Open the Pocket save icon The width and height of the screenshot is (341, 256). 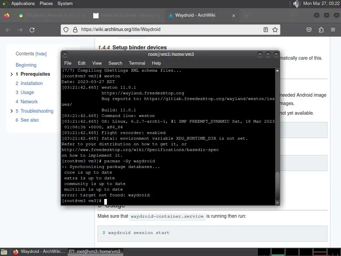pos(309,30)
